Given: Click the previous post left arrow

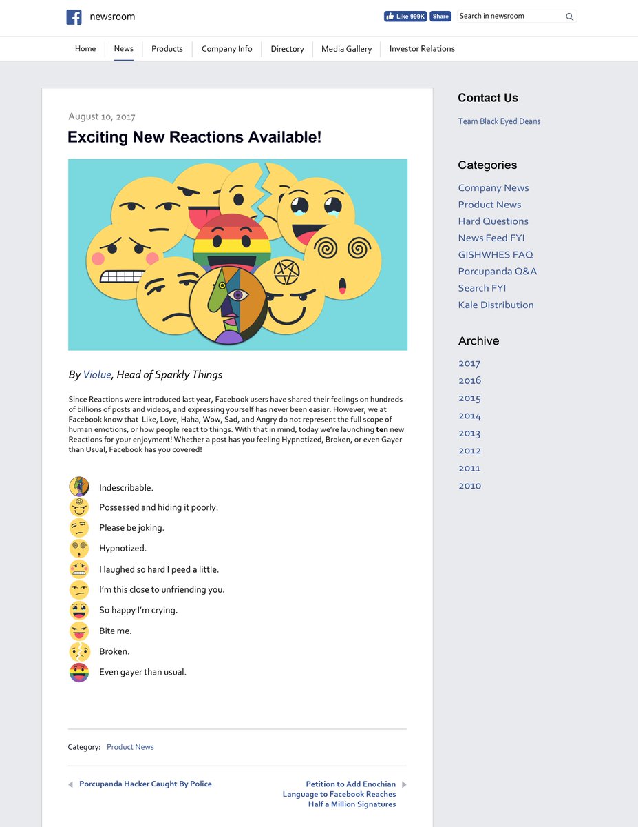Looking at the screenshot, I should (70, 784).
